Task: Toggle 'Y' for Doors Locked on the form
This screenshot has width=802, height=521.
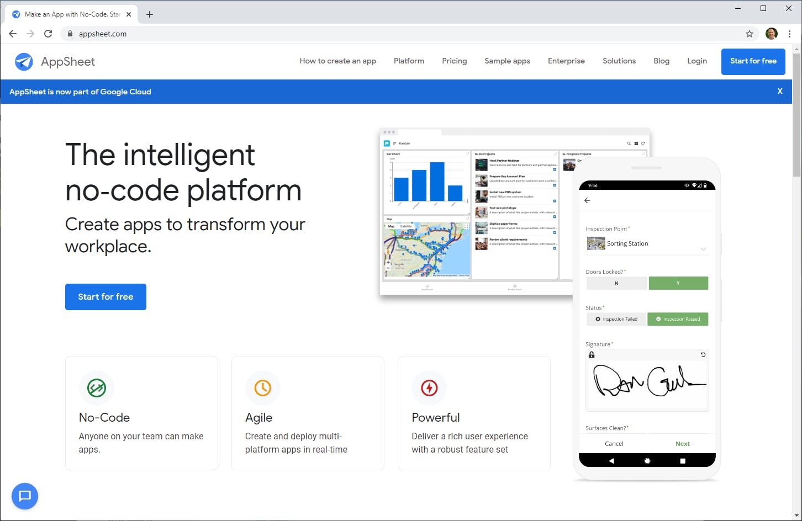Action: tap(678, 283)
